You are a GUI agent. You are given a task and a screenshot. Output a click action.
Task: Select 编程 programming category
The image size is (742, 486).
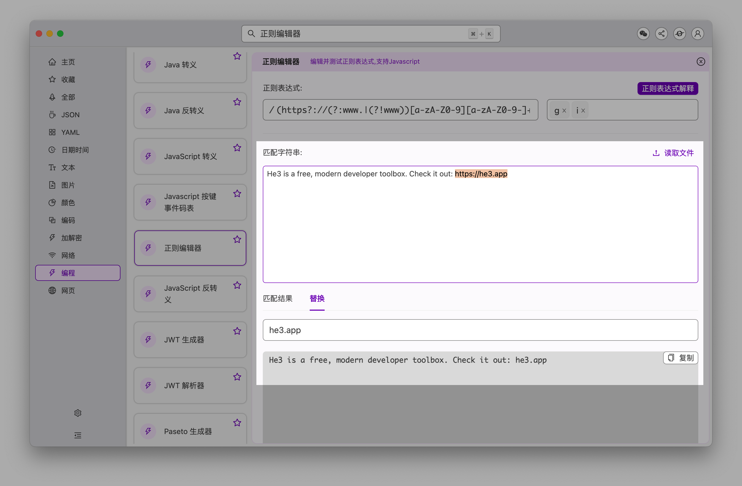point(78,273)
